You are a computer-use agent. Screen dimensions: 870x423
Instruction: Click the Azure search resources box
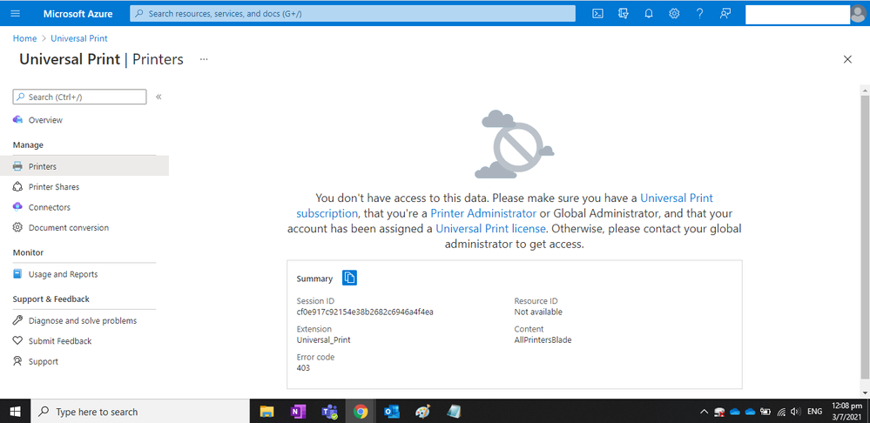coord(353,13)
